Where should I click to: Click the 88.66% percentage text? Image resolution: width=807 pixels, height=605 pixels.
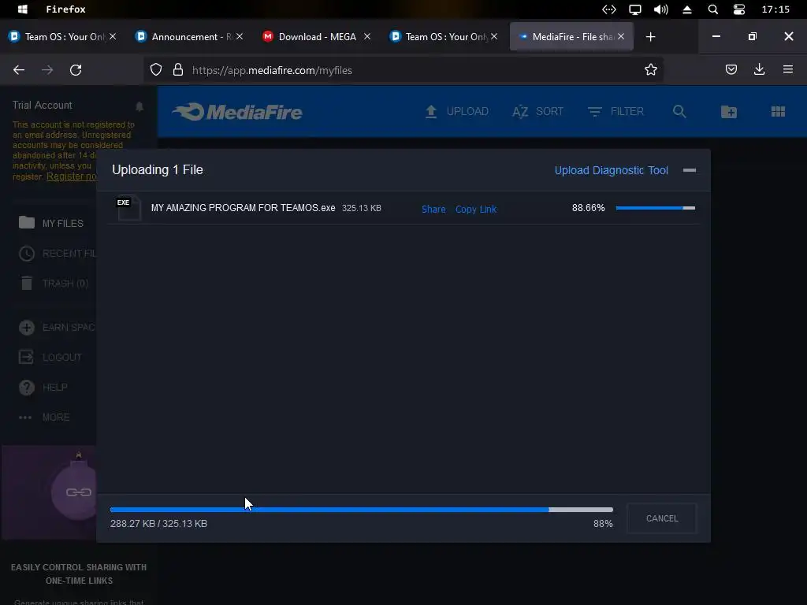coord(588,208)
